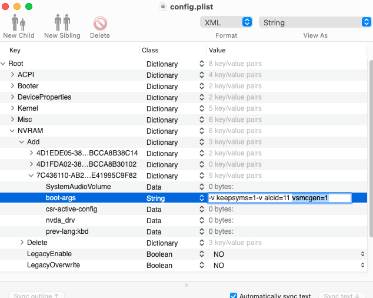
Task: Change class stepper for DeviceProperties row
Action: pyautogui.click(x=202, y=97)
